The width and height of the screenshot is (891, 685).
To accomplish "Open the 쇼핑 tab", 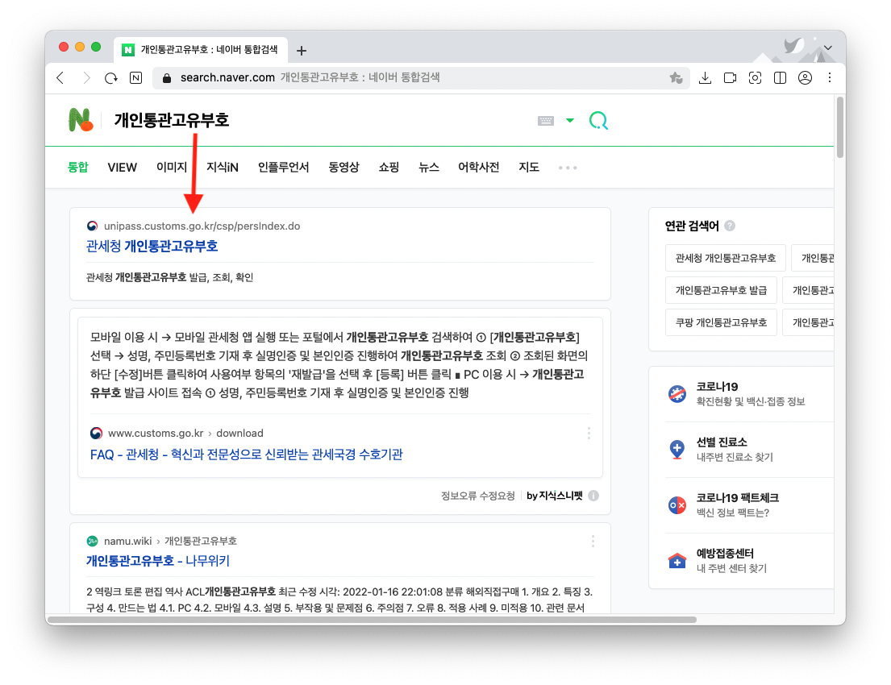I will (x=389, y=167).
